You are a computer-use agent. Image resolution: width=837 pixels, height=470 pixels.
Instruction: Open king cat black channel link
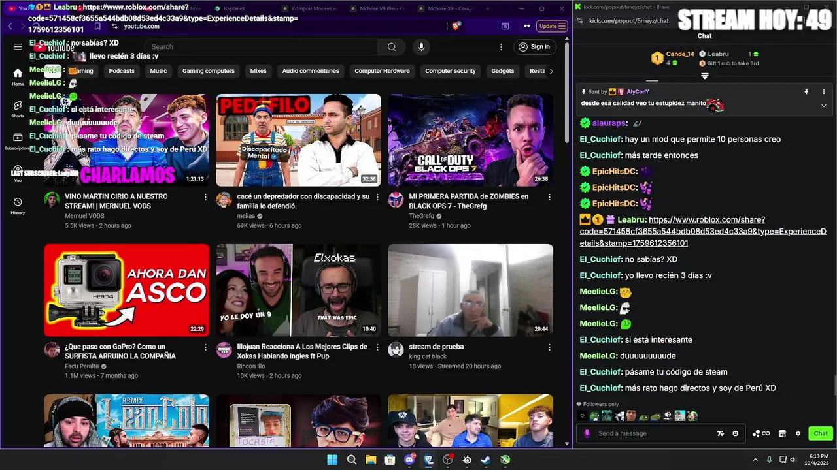pos(428,356)
